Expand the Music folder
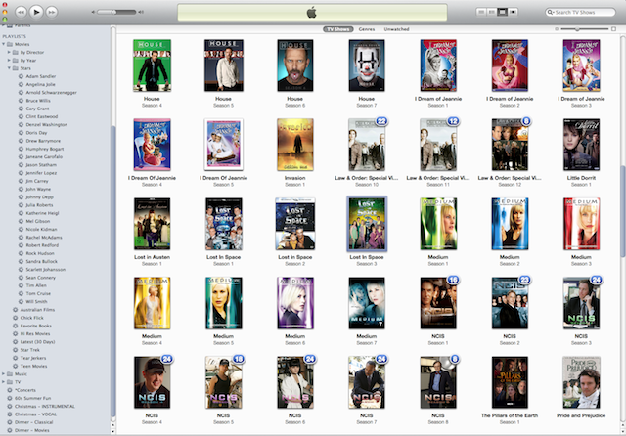The image size is (626, 436). (x=4, y=374)
